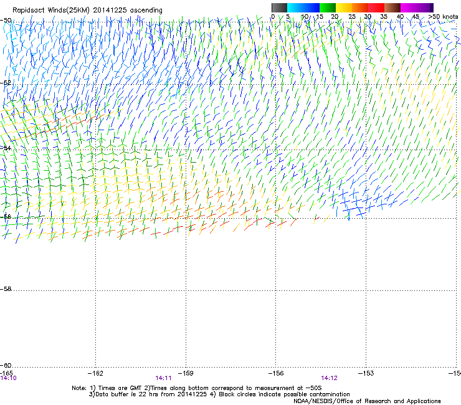Screen dimensions: 461x405
Task: Click the longitude label -165
Action: tap(6, 373)
